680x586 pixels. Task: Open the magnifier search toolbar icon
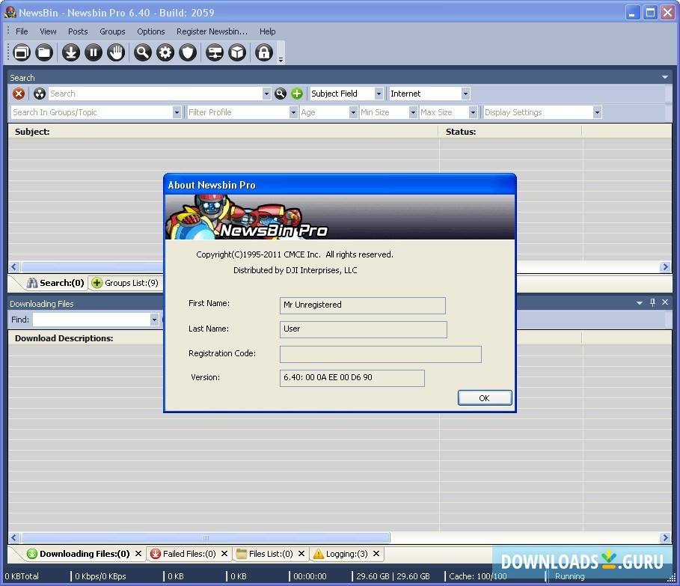[143, 52]
